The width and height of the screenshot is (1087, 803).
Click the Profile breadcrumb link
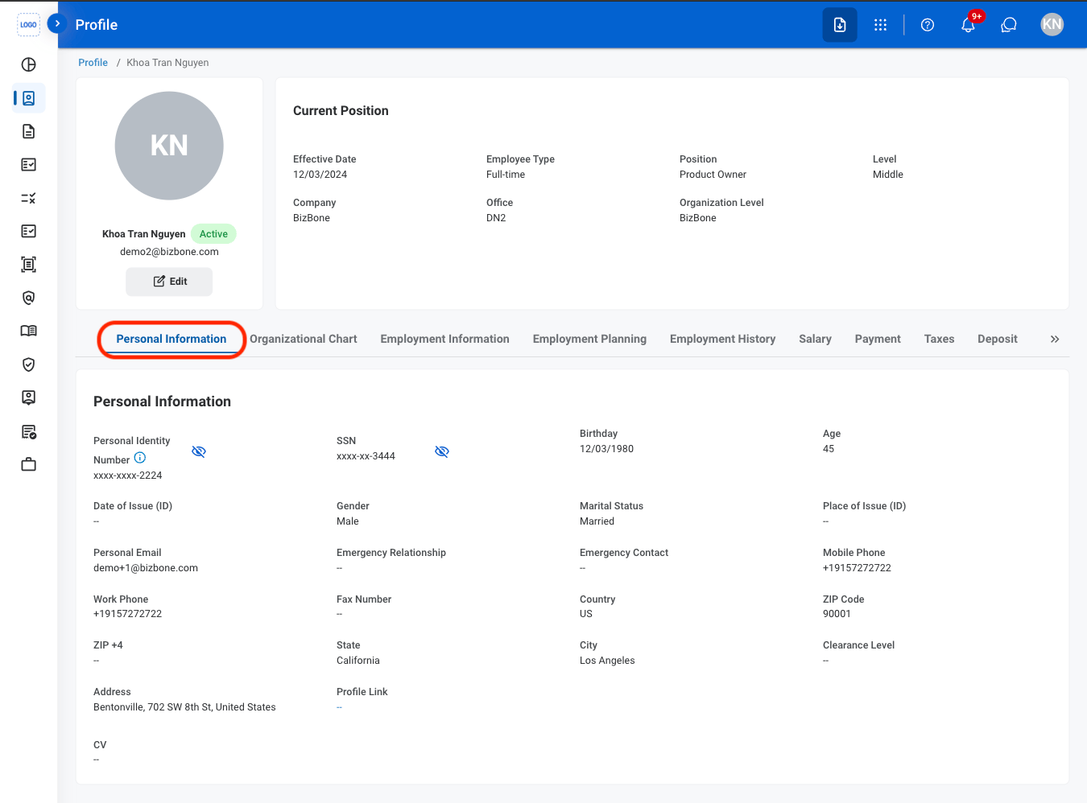tap(93, 63)
